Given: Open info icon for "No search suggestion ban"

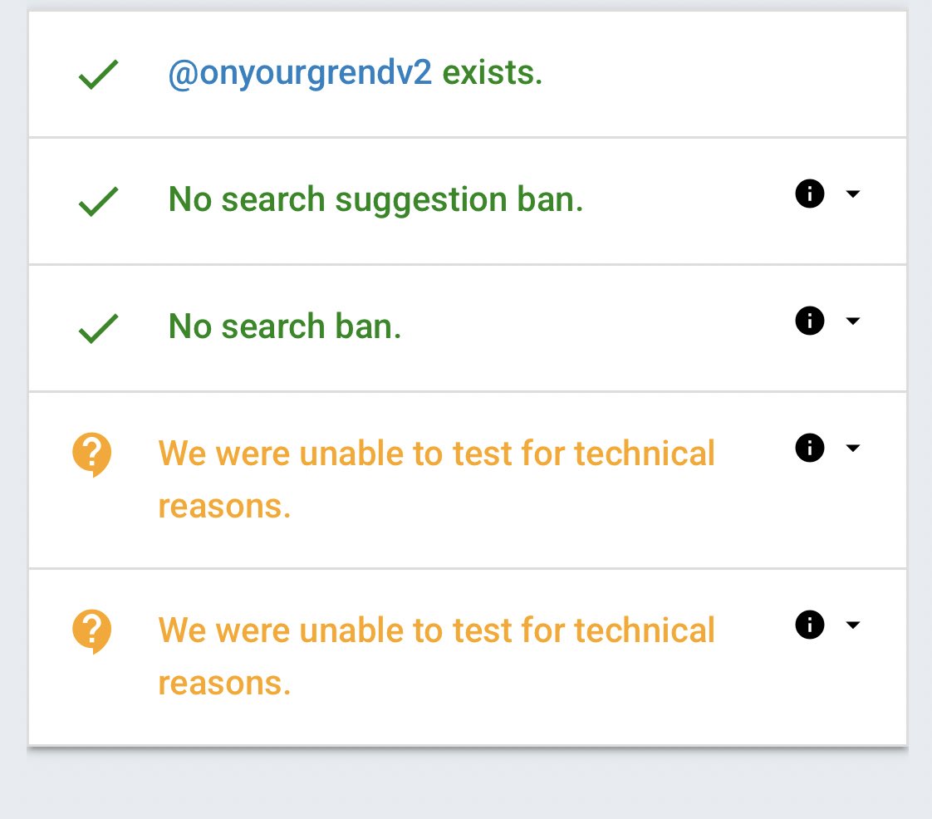Looking at the screenshot, I should (810, 194).
